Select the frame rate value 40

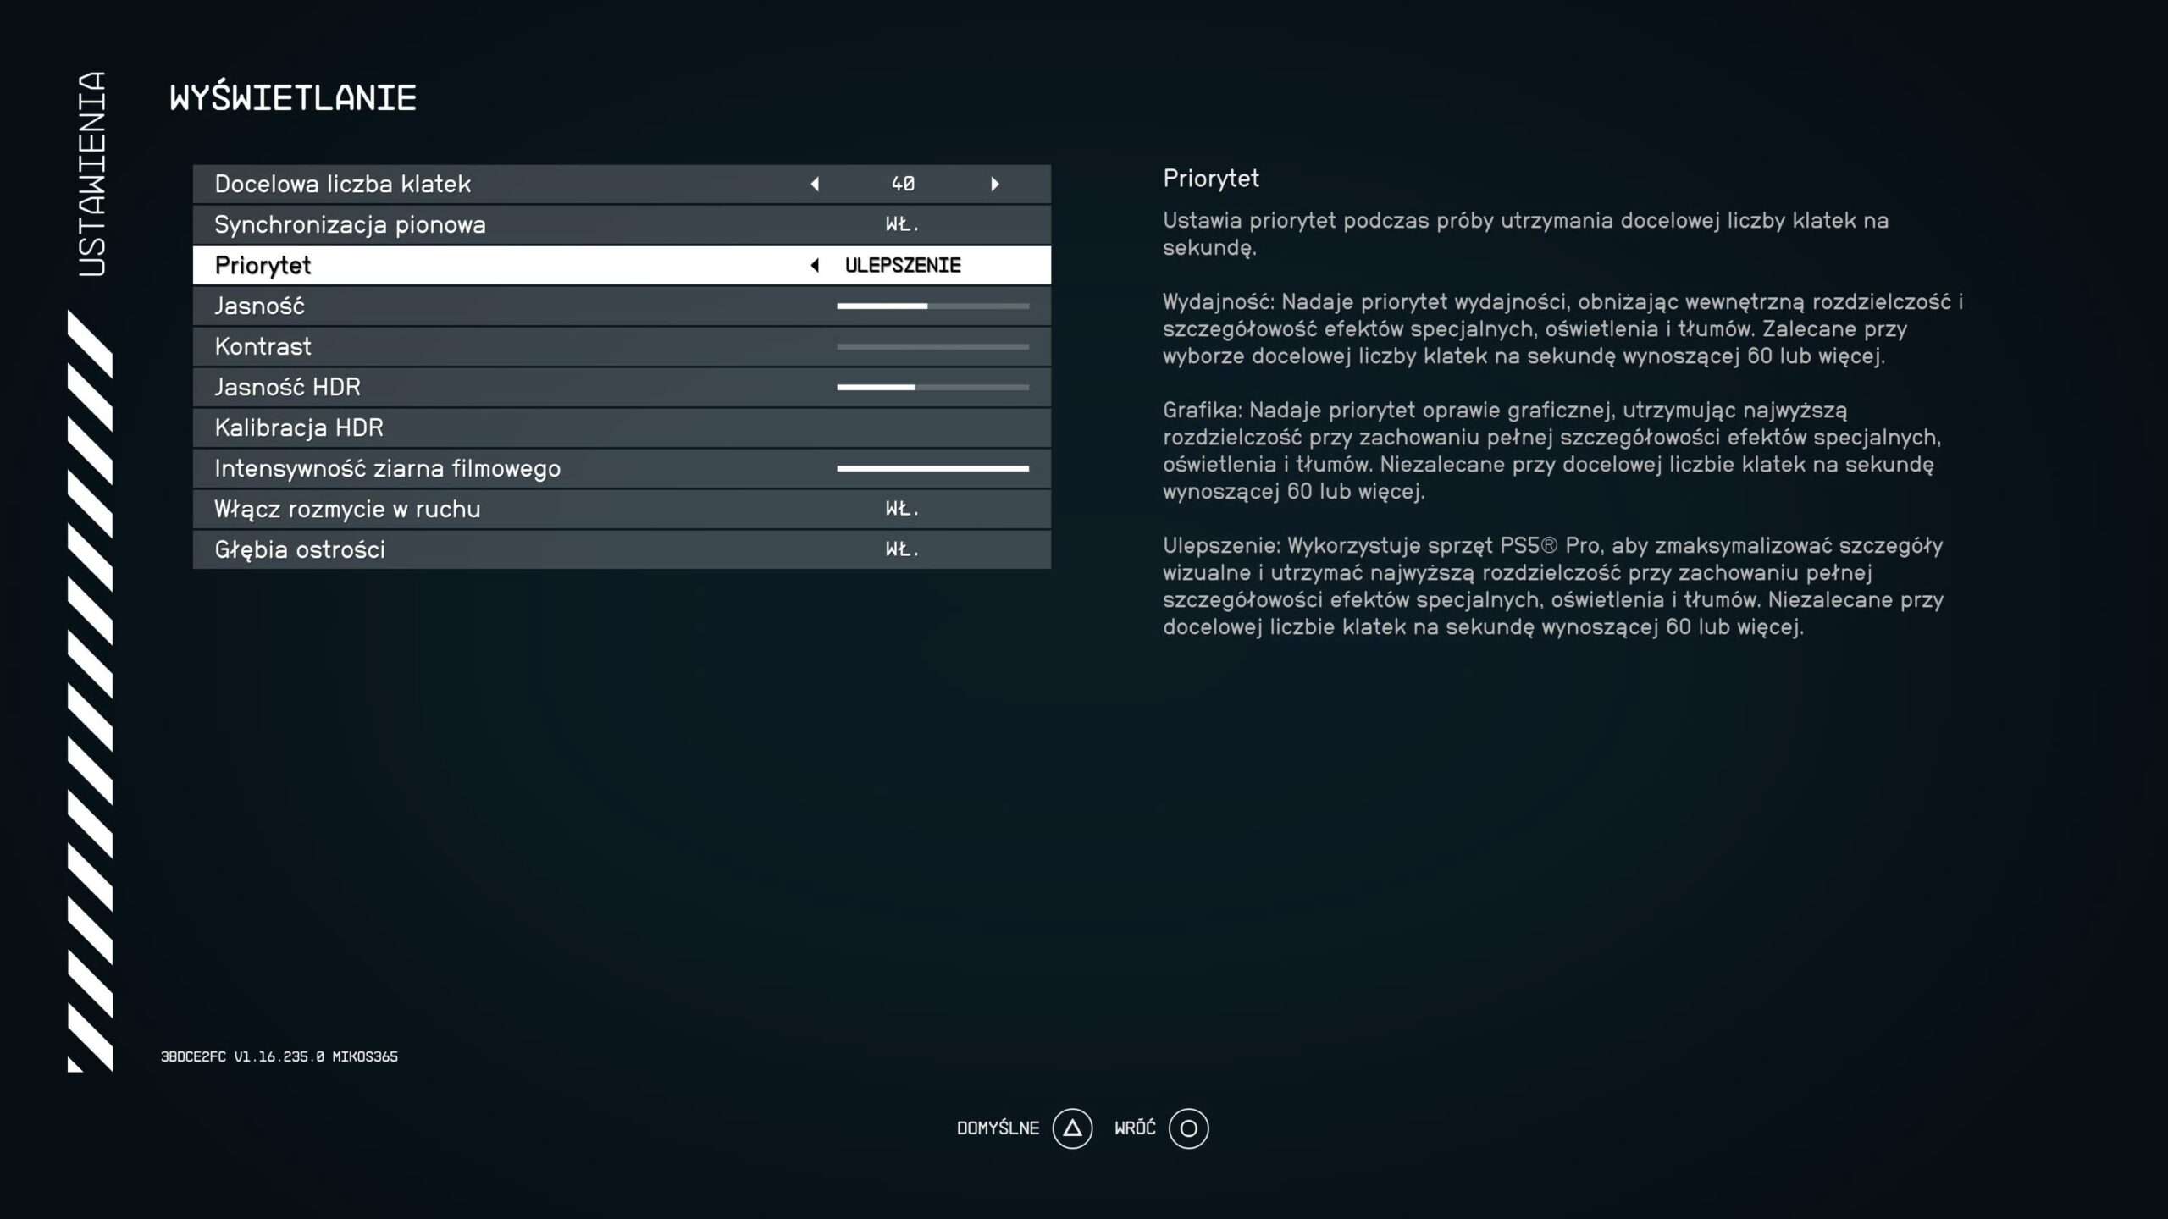pos(903,184)
